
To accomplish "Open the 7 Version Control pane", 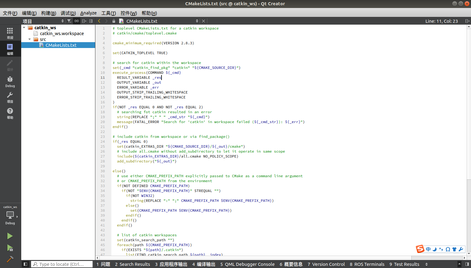I will tap(326, 264).
